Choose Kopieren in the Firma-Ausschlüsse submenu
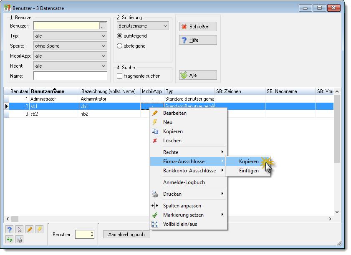 (248, 162)
